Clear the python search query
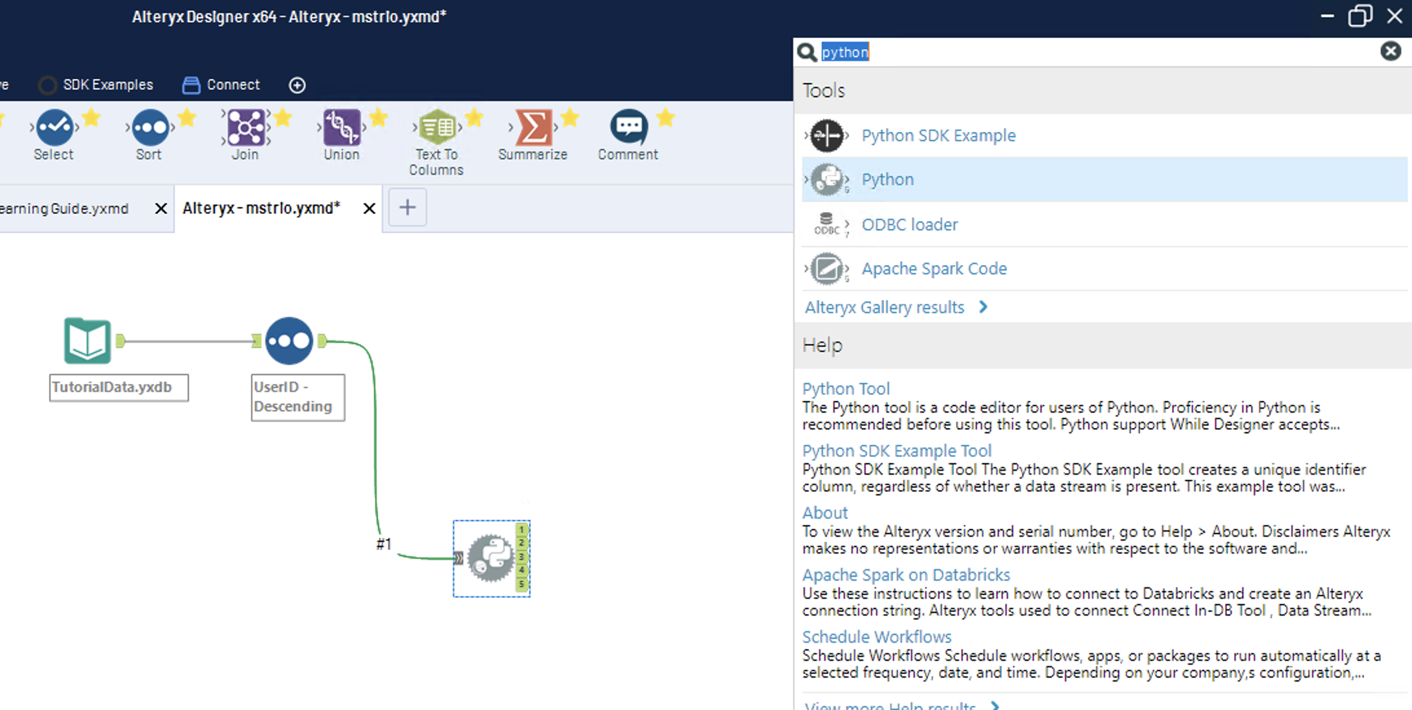This screenshot has height=710, width=1412. [x=1391, y=51]
